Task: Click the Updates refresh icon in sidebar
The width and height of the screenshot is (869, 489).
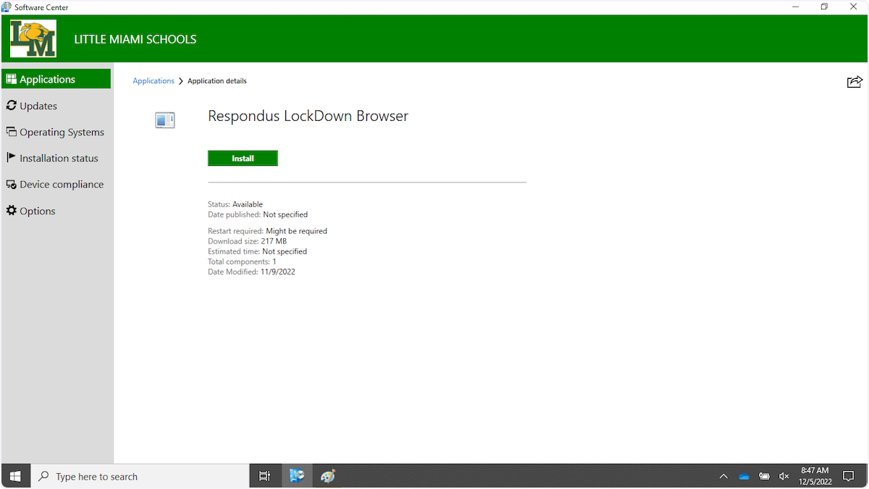Action: click(x=11, y=106)
